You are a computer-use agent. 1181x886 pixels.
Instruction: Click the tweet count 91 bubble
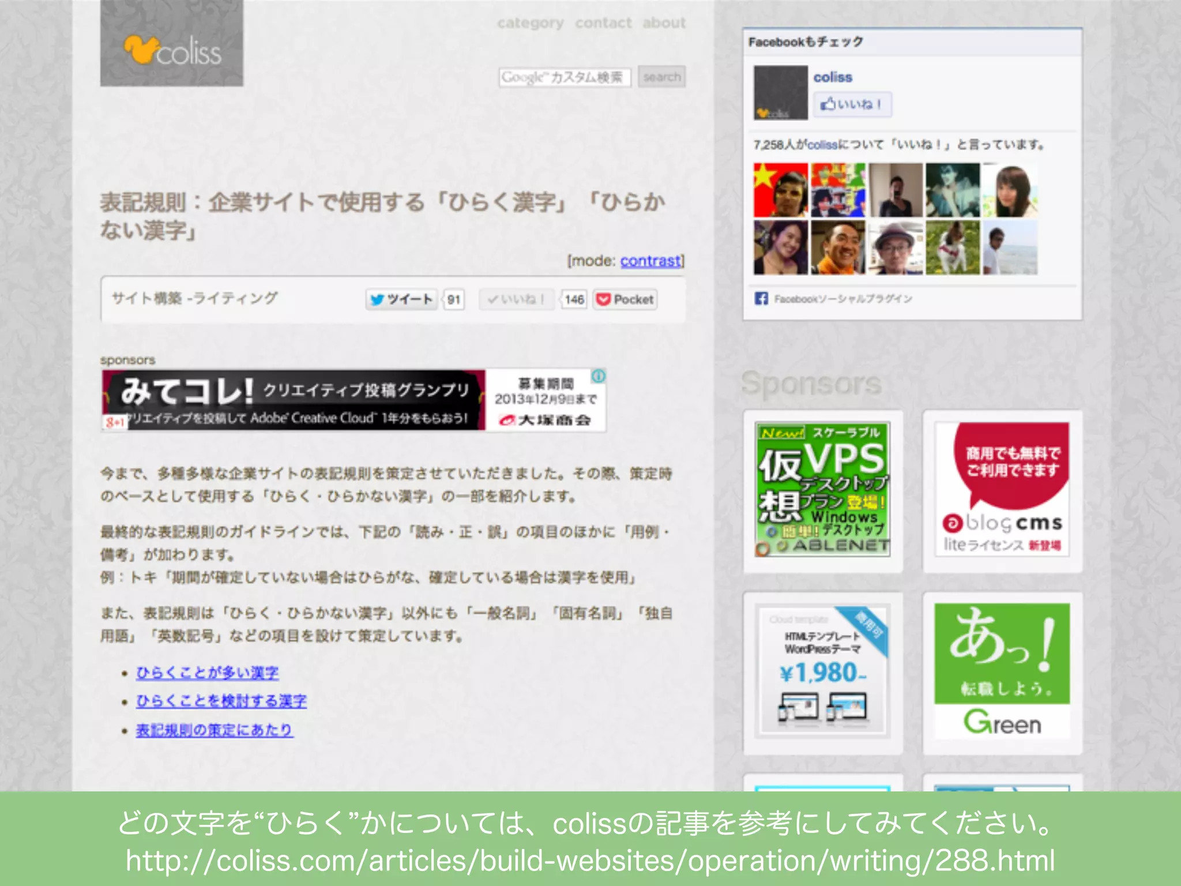pos(454,300)
